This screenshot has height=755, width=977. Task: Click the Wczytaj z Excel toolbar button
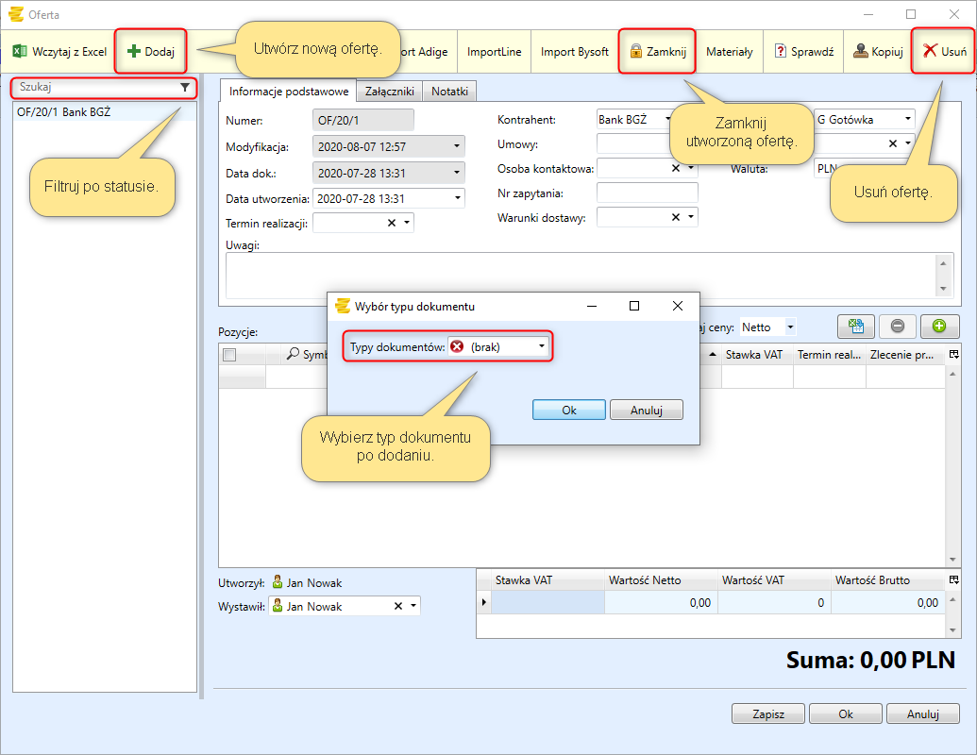pos(59,52)
